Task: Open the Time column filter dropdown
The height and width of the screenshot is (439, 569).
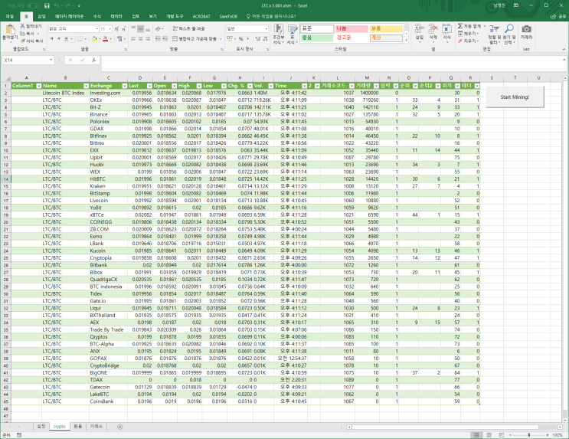Action: click(x=305, y=86)
